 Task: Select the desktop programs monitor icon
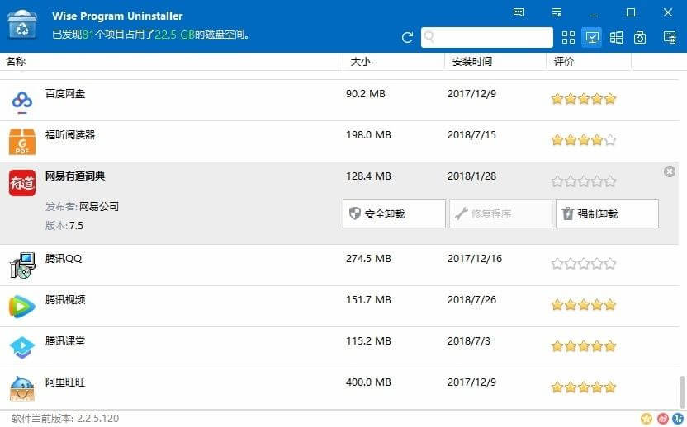[592, 37]
